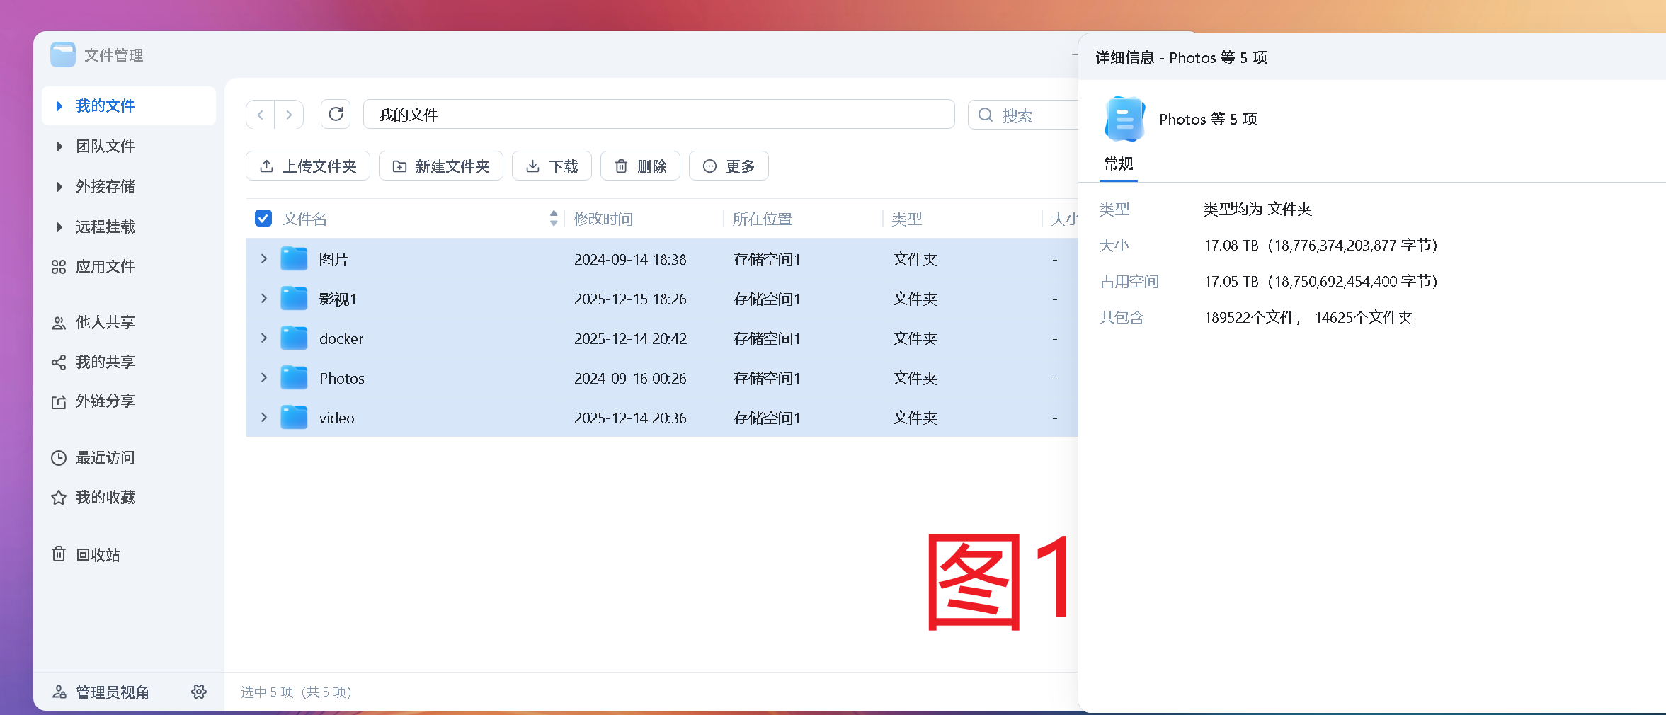
Task: Toggle sort order on 文件名 column
Action: pos(553,218)
